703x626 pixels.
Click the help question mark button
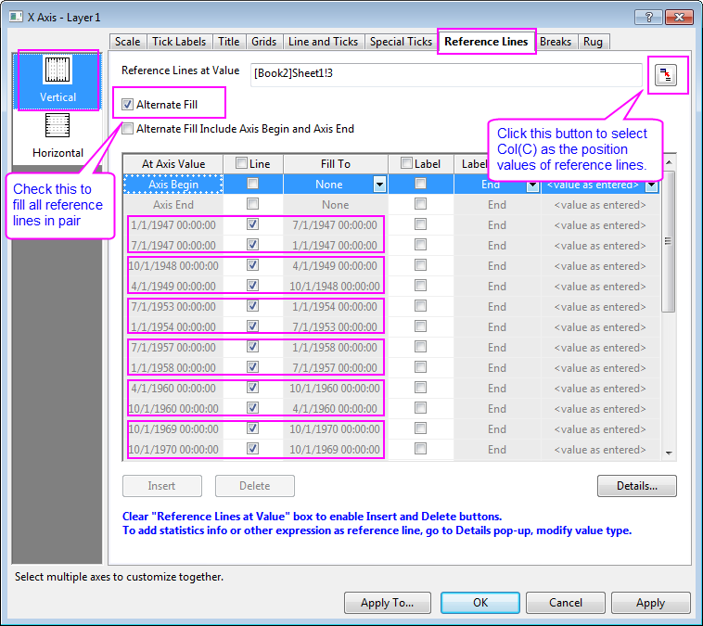pos(649,18)
